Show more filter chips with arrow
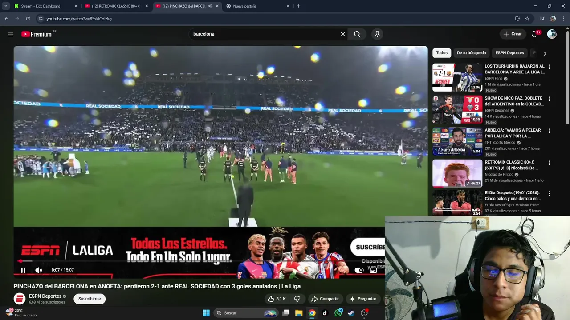This screenshot has width=570, height=320. coord(545,53)
